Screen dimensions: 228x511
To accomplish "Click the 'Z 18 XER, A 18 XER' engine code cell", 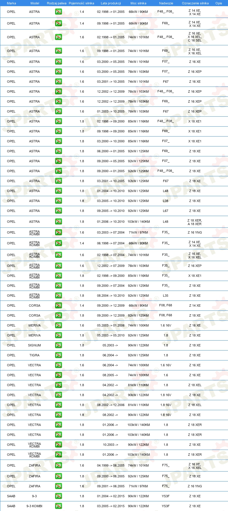I will pos(194,222).
